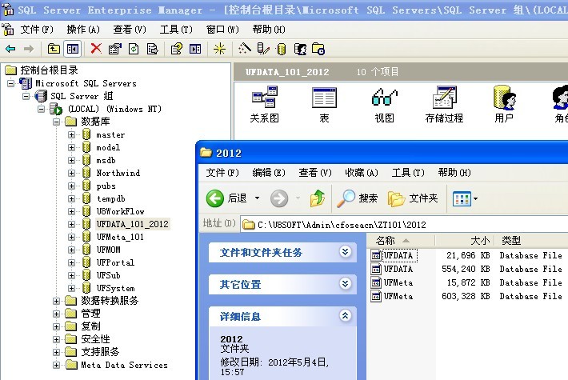The height and width of the screenshot is (380, 568).
Task: Run a wizard using the magic wand icon
Action: click(245, 49)
